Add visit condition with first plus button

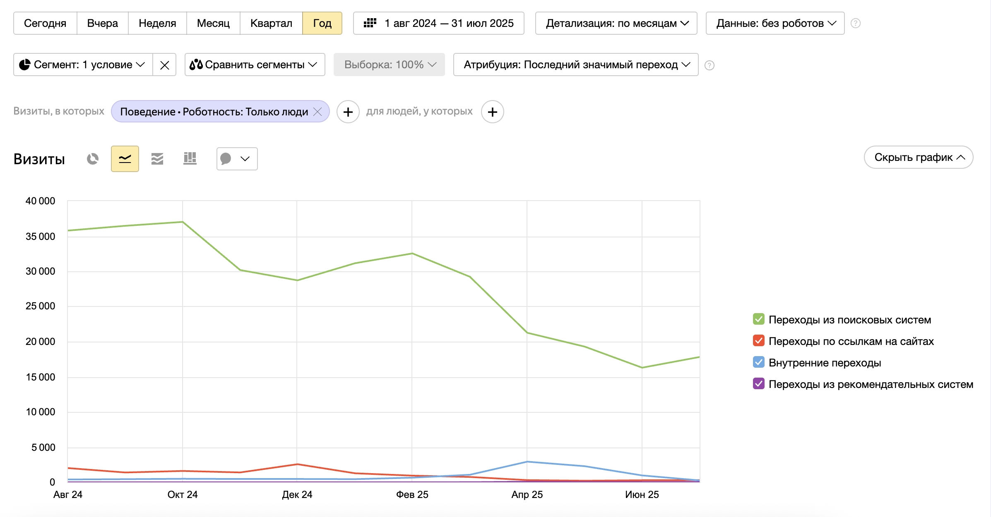[x=348, y=112]
